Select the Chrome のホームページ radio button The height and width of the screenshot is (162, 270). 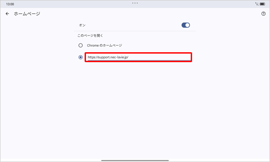coord(81,45)
